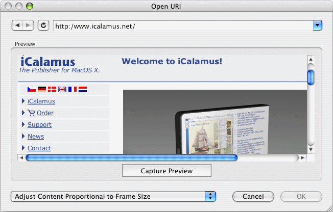The height and width of the screenshot is (212, 333).
Task: Select the French flag language icon
Action: (73, 89)
